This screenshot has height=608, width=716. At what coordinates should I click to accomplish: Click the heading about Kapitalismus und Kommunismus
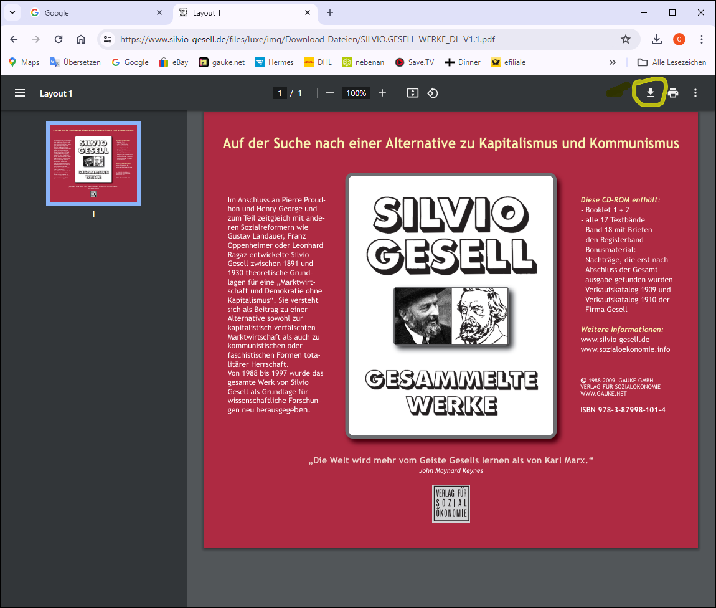coord(451,143)
